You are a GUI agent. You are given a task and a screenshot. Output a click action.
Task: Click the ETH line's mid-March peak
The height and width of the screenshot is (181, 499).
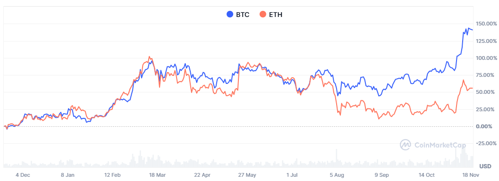pyautogui.click(x=149, y=57)
